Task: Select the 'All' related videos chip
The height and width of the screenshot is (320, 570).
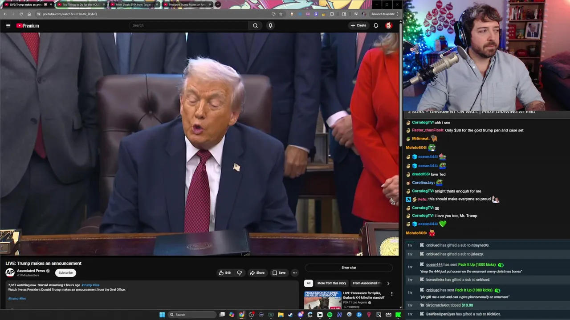Action: [308, 283]
